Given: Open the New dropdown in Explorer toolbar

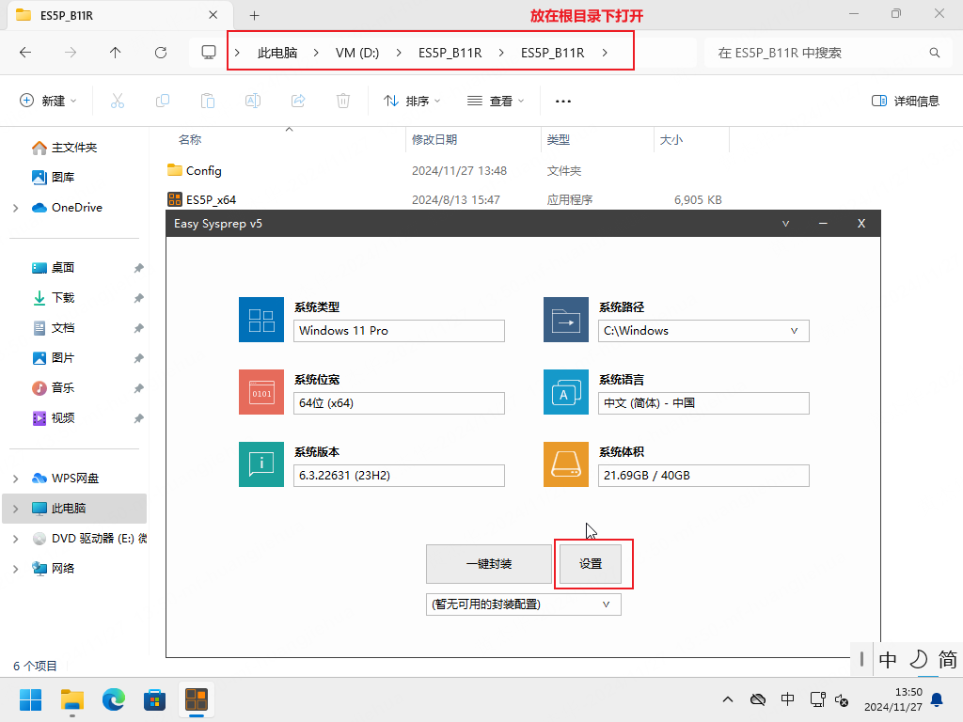Looking at the screenshot, I should click(x=49, y=101).
